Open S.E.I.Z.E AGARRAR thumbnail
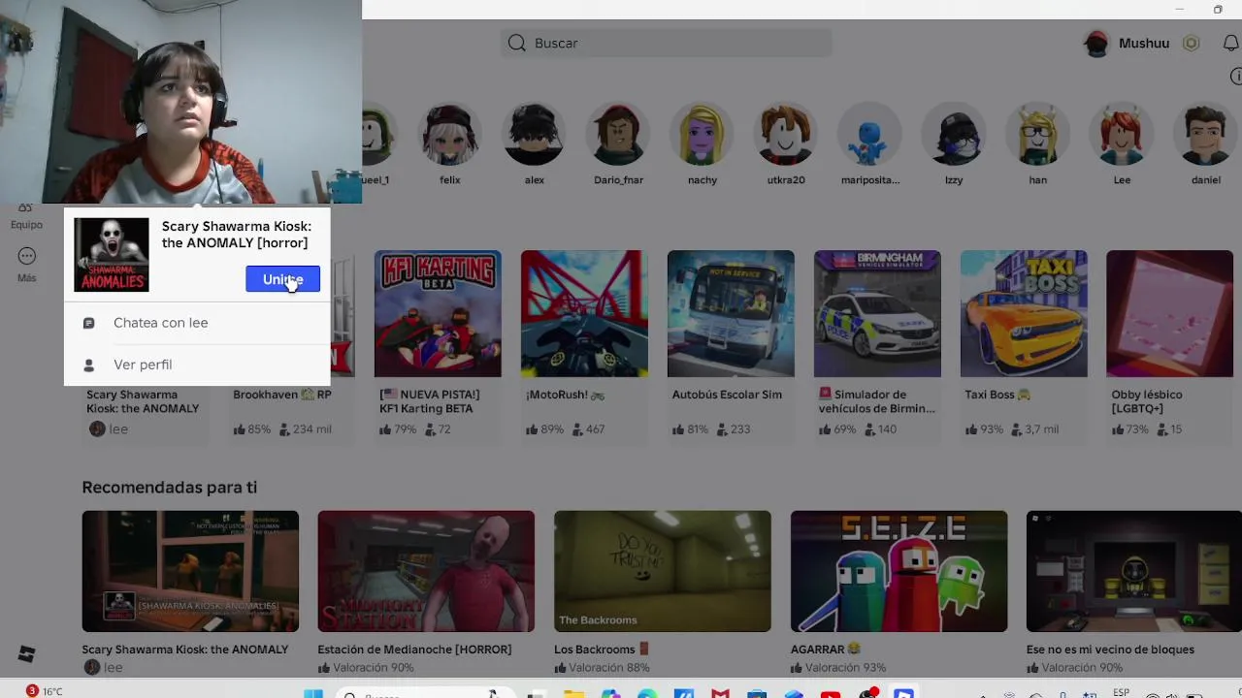The height and width of the screenshot is (698, 1242). tap(899, 571)
